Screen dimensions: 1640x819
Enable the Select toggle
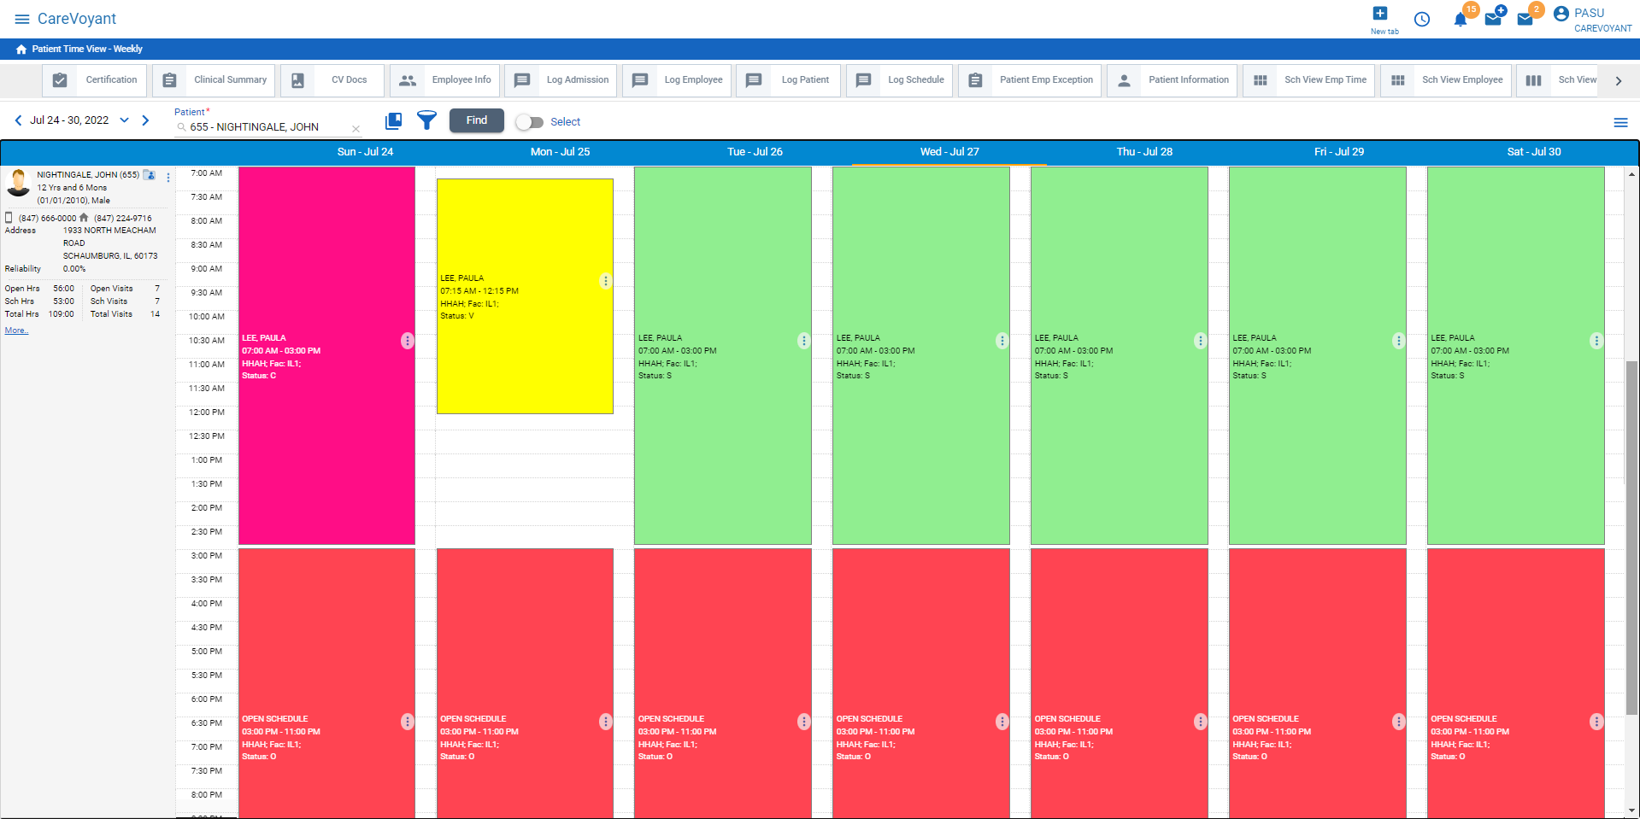[x=530, y=122]
